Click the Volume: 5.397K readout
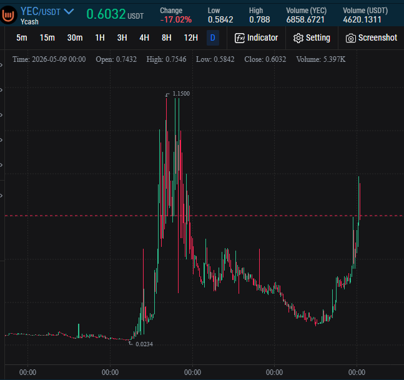Viewport: 404px width, 380px height. pos(321,59)
